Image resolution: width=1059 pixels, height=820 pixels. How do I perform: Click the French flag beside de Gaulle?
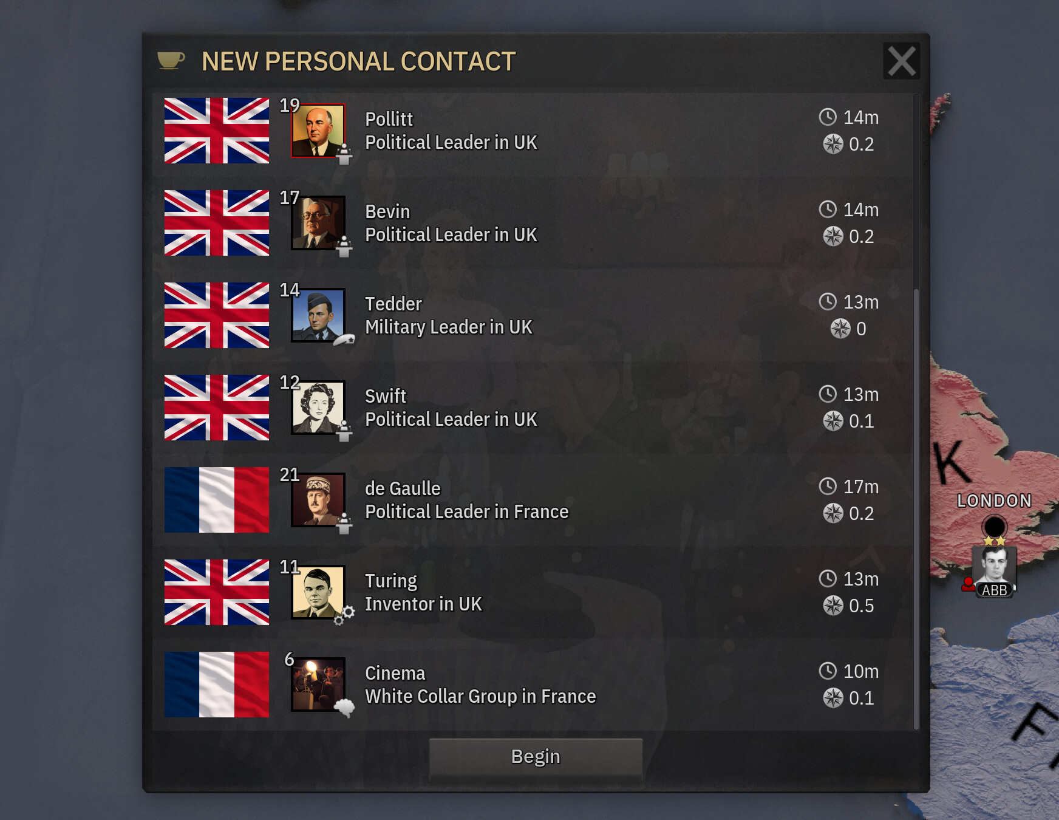click(x=217, y=500)
